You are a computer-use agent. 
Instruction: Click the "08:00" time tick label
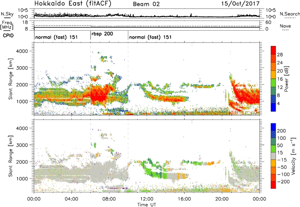pyautogui.click(x=109, y=199)
